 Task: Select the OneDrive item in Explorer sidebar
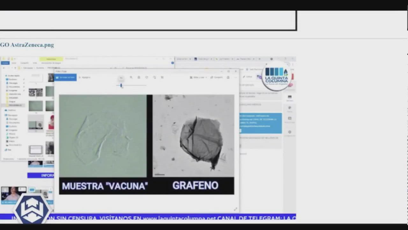(x=11, y=110)
